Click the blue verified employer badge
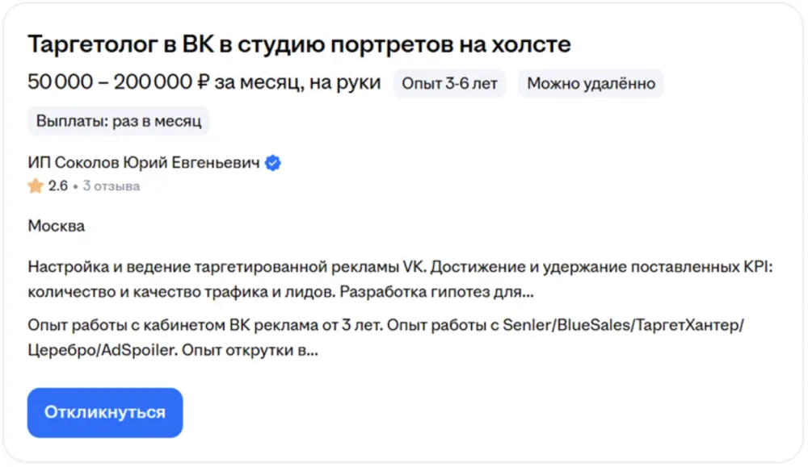The image size is (808, 467). pyautogui.click(x=273, y=164)
